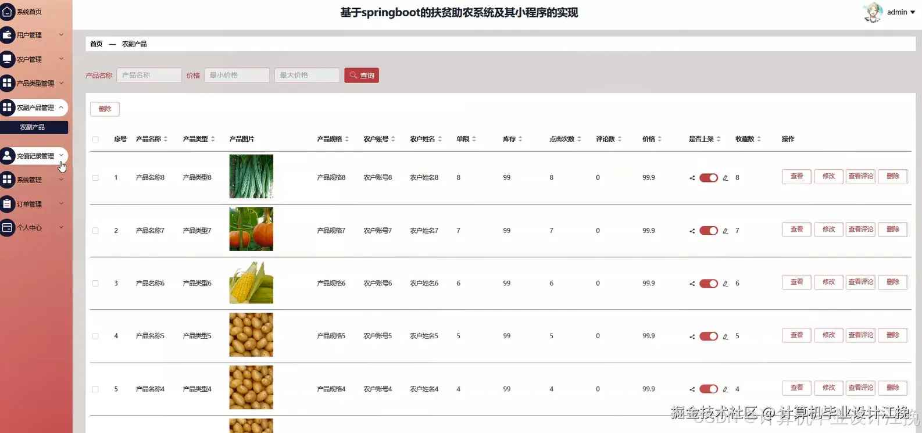Collapse the 农副产品管理 chevron
922x433 pixels.
(61, 108)
